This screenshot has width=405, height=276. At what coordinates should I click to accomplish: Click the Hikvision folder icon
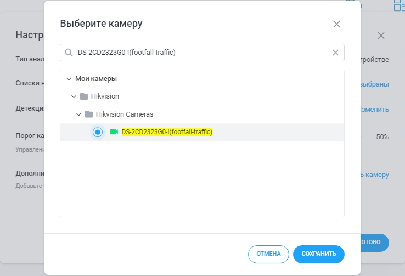tap(84, 96)
